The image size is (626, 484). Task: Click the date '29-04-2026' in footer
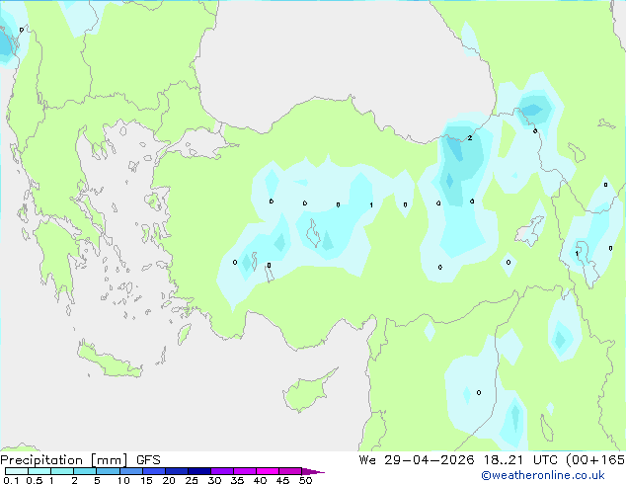pos(430,460)
